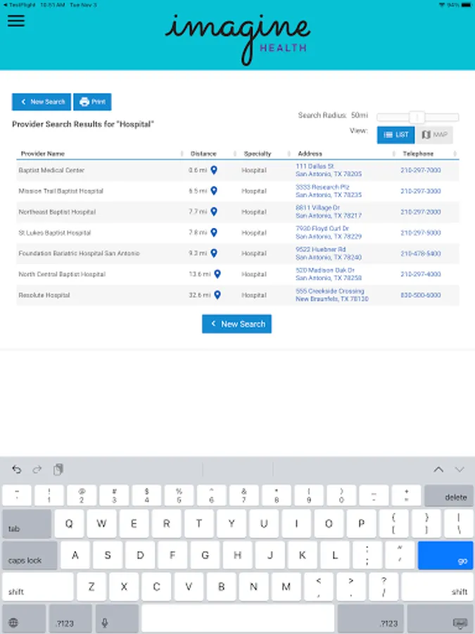Tap the hide keyboard key
The width and height of the screenshot is (475, 634).
coord(439,619)
